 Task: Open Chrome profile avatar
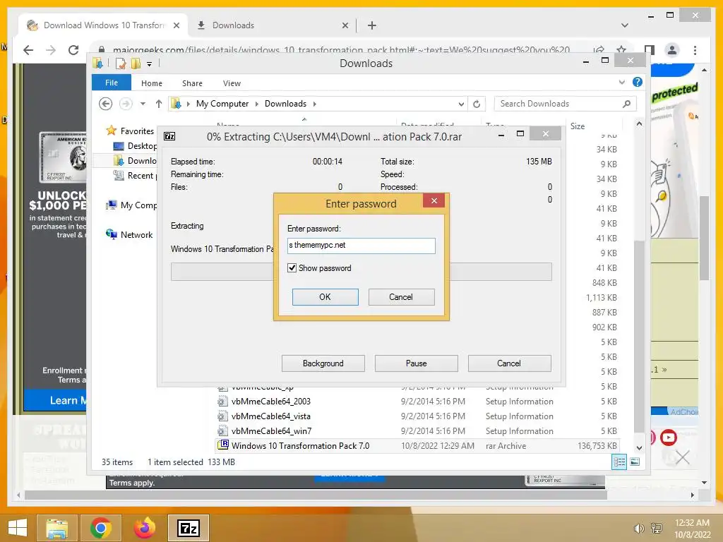pyautogui.click(x=672, y=50)
